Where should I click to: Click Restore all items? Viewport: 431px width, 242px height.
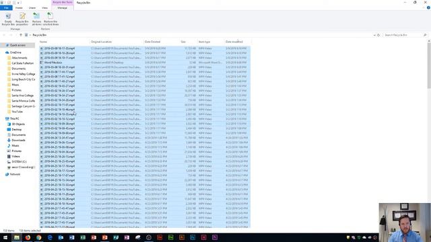(x=36, y=19)
